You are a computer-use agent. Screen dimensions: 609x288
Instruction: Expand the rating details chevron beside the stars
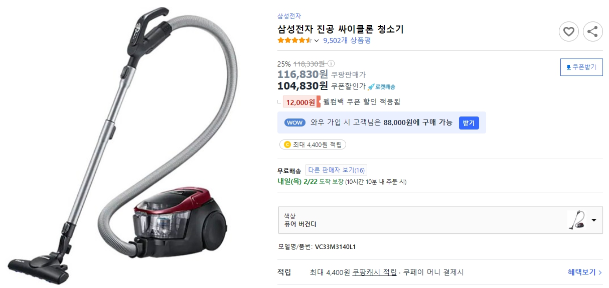coord(316,40)
